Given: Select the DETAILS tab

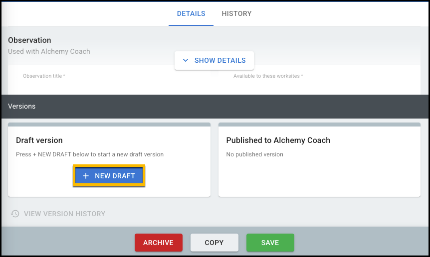Looking at the screenshot, I should [x=191, y=13].
